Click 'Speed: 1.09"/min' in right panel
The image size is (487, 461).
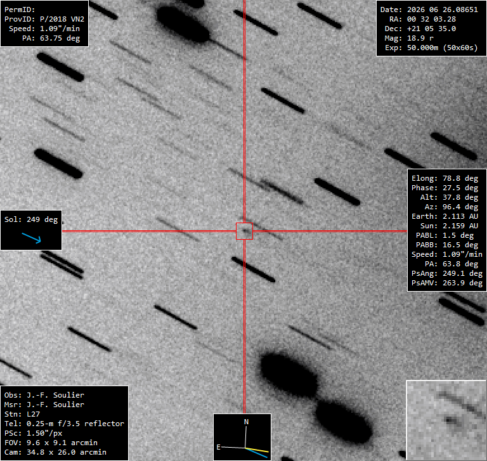pyautogui.click(x=447, y=254)
